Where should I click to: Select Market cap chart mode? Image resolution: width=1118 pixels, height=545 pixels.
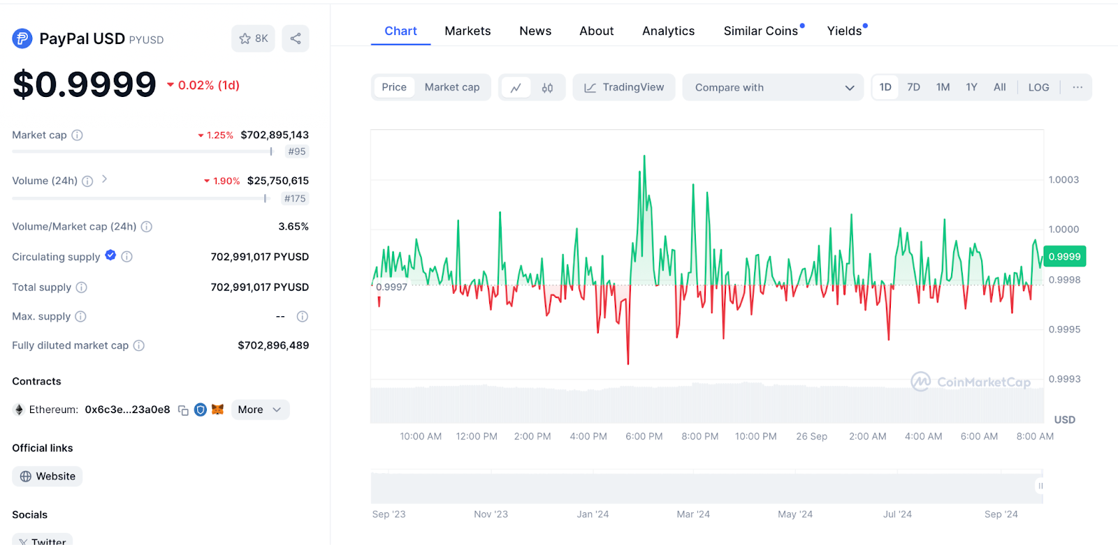[x=452, y=87]
